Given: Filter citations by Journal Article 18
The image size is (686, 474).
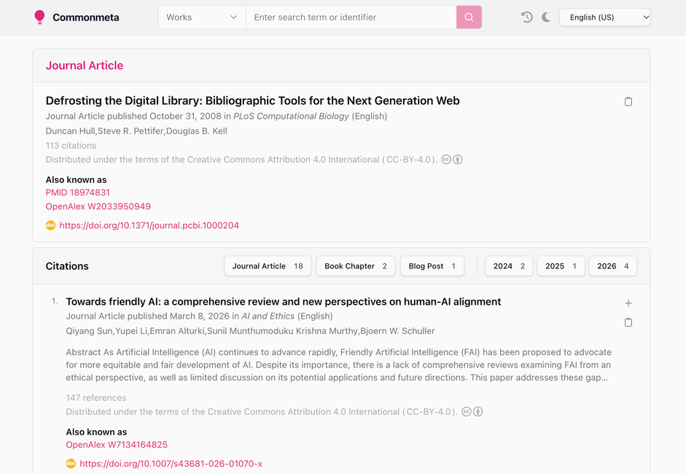Looking at the screenshot, I should (268, 266).
